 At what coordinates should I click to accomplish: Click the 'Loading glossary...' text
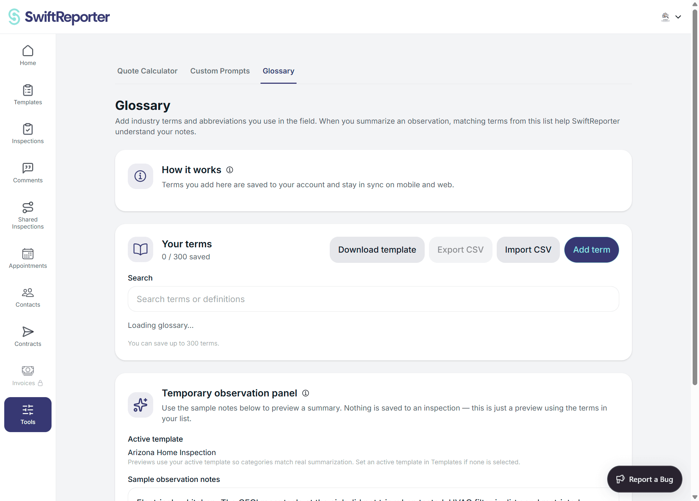pos(161,325)
